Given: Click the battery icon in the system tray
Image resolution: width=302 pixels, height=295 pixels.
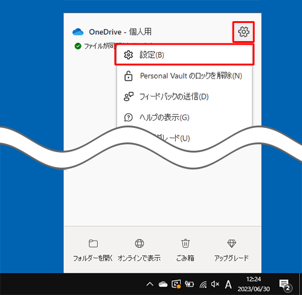Looking at the screenshot, I should [x=189, y=284].
